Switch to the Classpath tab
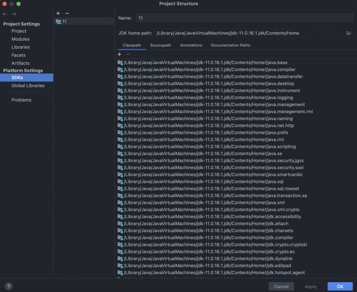Viewport: 357px width, 292px height. pos(132,45)
